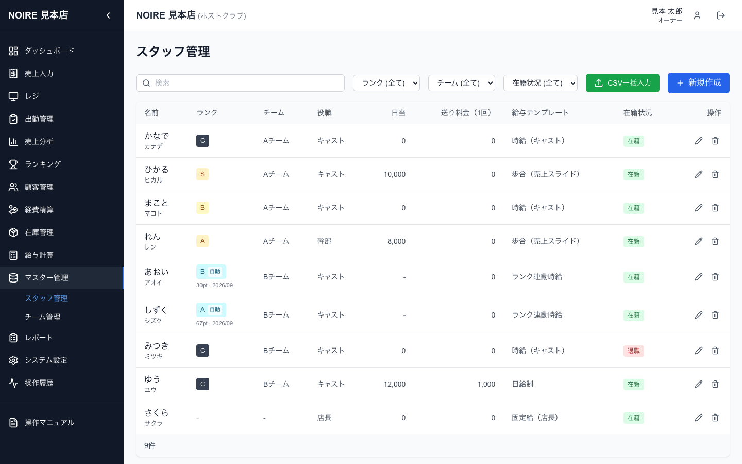
Task: Open ランキング from the sidebar
Action: click(x=62, y=164)
